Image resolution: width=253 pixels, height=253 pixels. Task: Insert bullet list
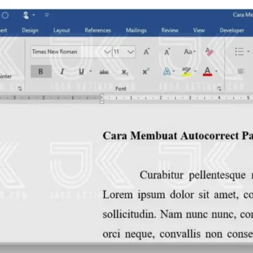tap(240, 51)
